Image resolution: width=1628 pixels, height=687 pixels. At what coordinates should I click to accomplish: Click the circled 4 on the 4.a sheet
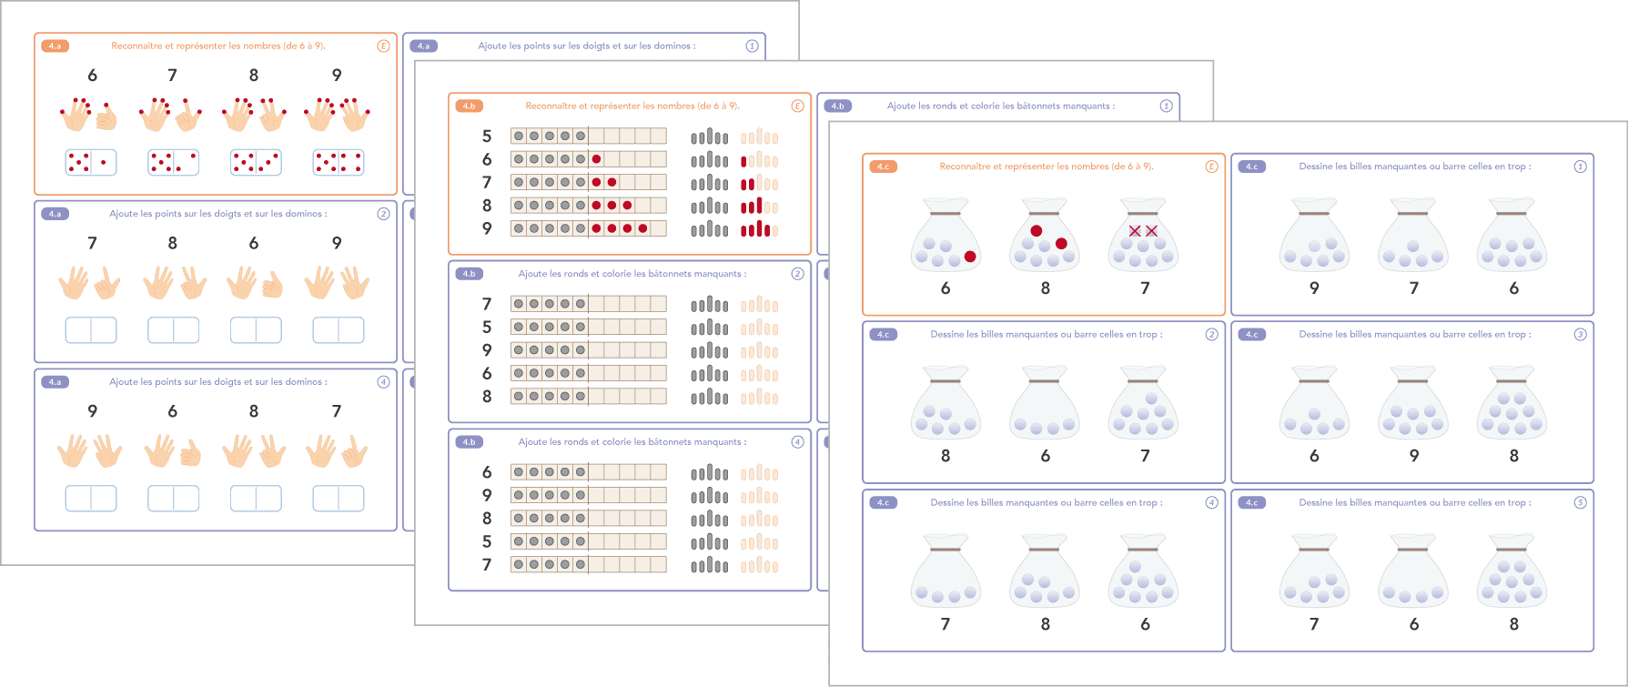tap(383, 382)
